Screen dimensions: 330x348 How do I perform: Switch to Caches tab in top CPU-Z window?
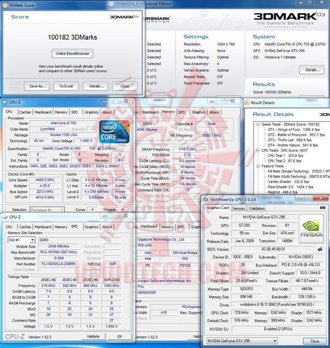[25, 112]
